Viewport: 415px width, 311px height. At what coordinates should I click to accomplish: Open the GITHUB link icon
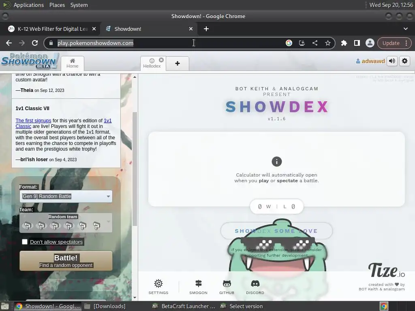click(227, 287)
